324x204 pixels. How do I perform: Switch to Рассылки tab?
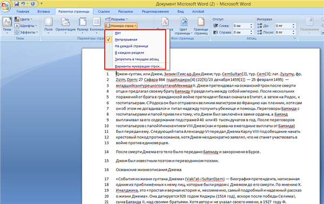tap(125, 11)
